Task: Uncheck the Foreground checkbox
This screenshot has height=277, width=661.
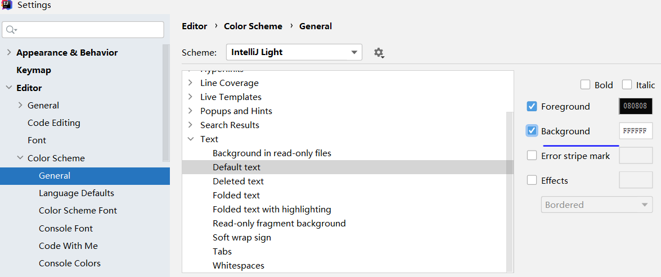Action: [532, 106]
